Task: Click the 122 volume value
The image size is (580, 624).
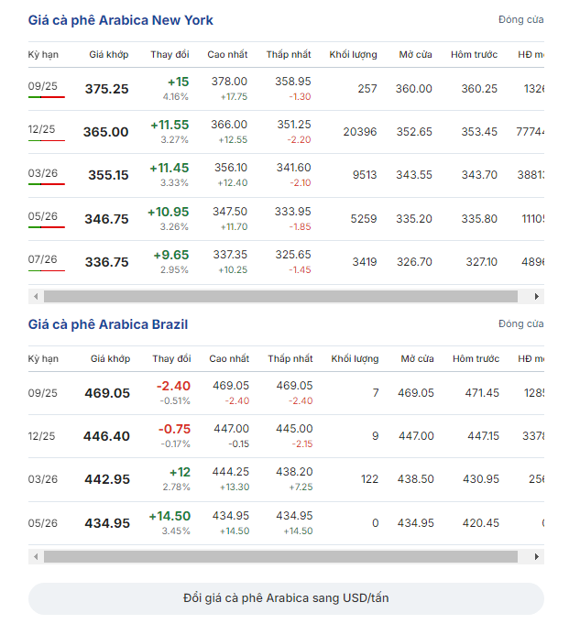Action: 369,479
